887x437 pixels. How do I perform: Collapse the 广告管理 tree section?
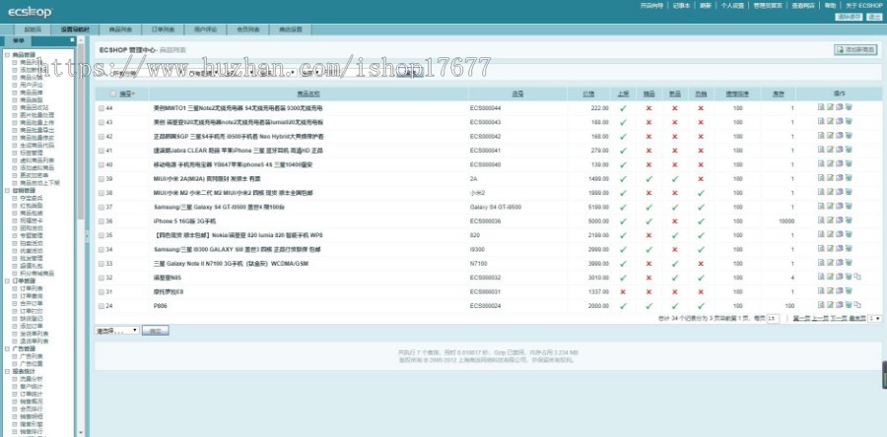(x=7, y=349)
